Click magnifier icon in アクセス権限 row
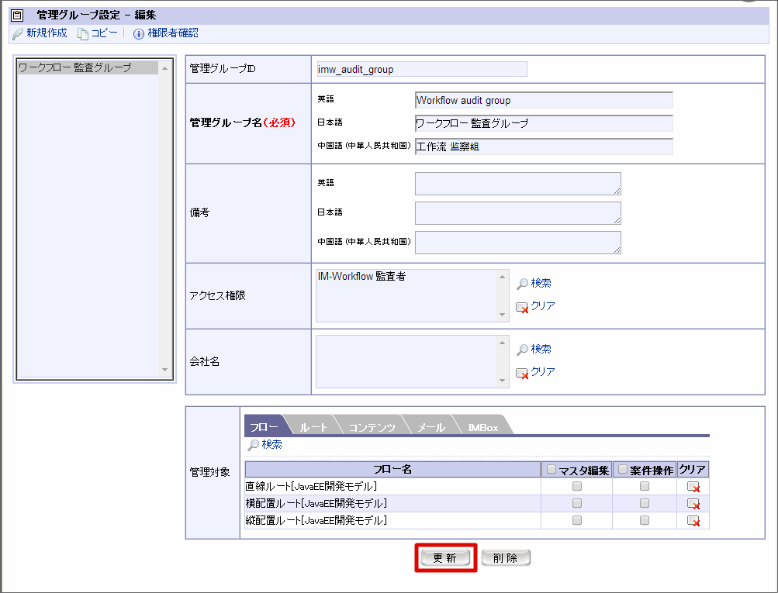Image resolution: width=778 pixels, height=593 pixels. (x=522, y=284)
